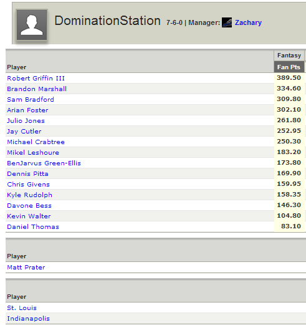Viewport: 306px width, 325px height.
Task: Click on Jay Cutler's name
Action: (x=24, y=131)
